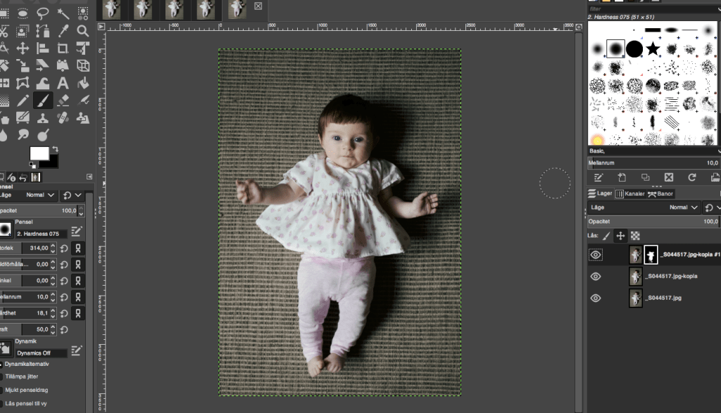Select the Move tool
Screen dimensions: 721x413
[x=23, y=49]
